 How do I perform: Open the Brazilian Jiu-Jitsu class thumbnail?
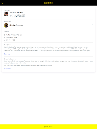[x=6, y=14]
